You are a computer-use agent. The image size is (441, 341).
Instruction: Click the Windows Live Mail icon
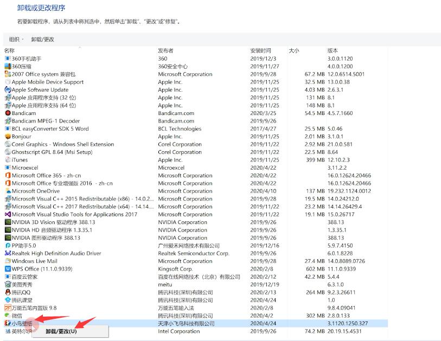(8, 261)
